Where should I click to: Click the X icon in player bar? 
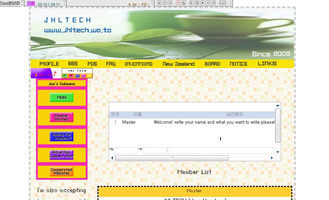tap(159, 3)
